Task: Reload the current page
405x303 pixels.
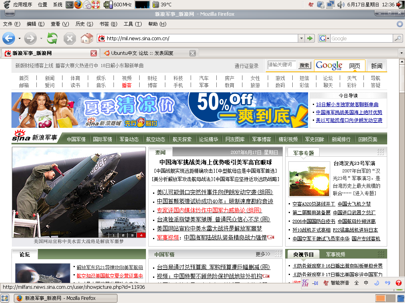Action: (x=52, y=38)
